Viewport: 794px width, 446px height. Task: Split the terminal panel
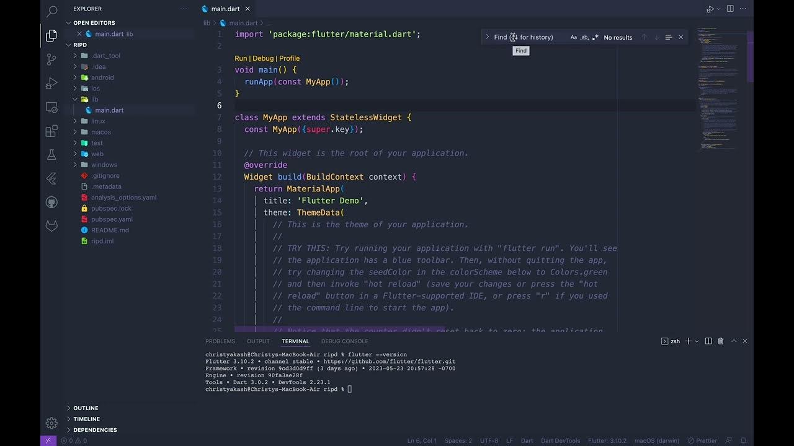click(708, 341)
